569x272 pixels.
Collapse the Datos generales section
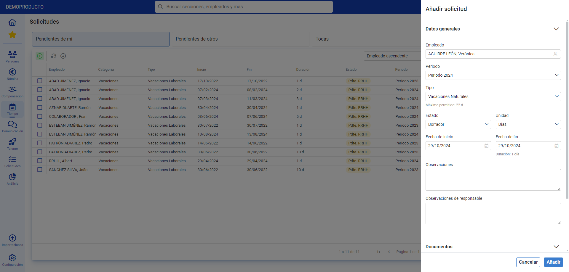(556, 29)
